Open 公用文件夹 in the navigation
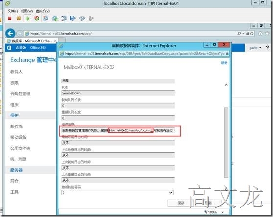 (21, 148)
